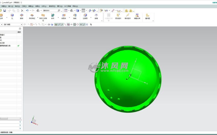217x135 pixels.
Task: Open the Assembly Constraints (装配约束) tool
Action: 137,16
